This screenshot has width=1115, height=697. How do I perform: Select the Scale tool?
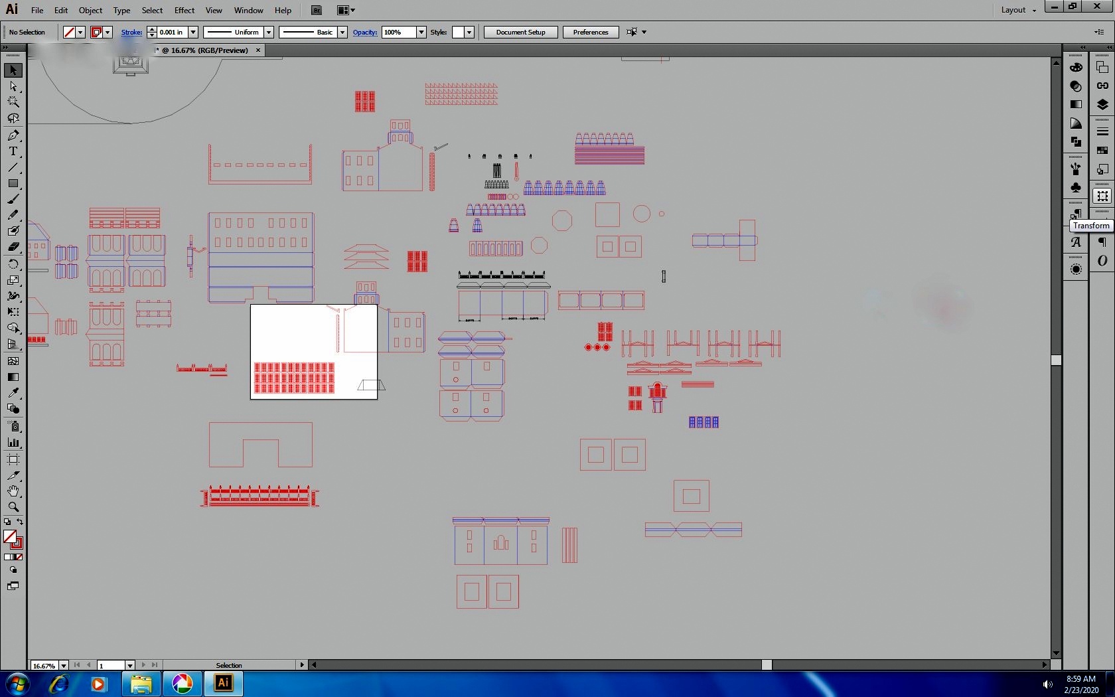[13, 279]
